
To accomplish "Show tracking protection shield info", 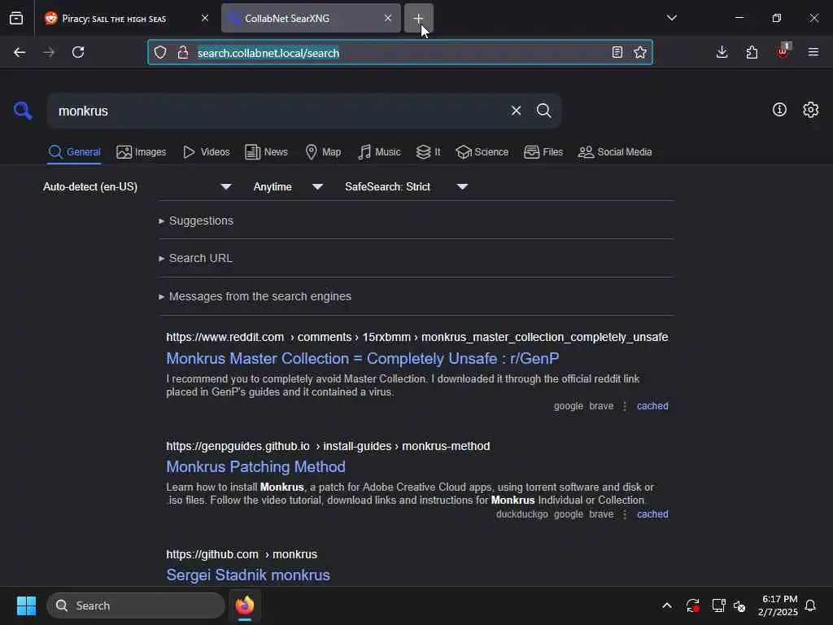I will [160, 52].
